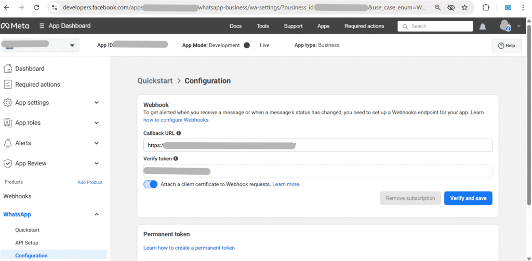Open the Docs menu item
532x261 pixels.
(x=235, y=26)
